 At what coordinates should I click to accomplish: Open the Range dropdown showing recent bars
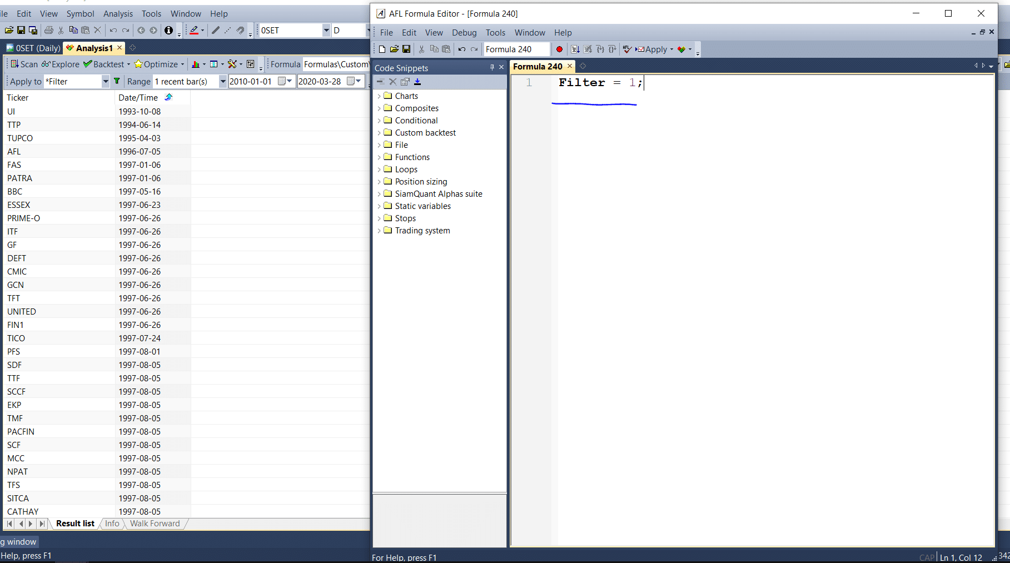click(x=223, y=82)
